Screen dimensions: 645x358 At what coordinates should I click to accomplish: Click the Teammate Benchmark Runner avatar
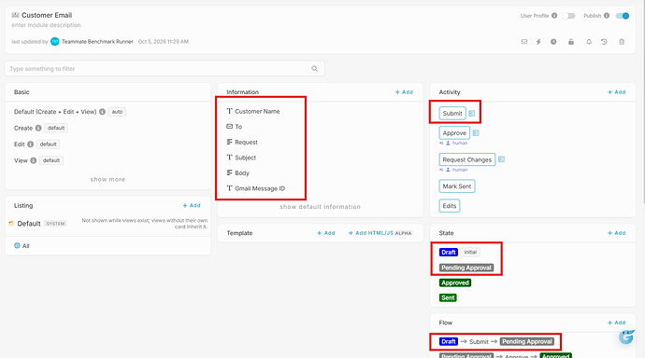[55, 41]
